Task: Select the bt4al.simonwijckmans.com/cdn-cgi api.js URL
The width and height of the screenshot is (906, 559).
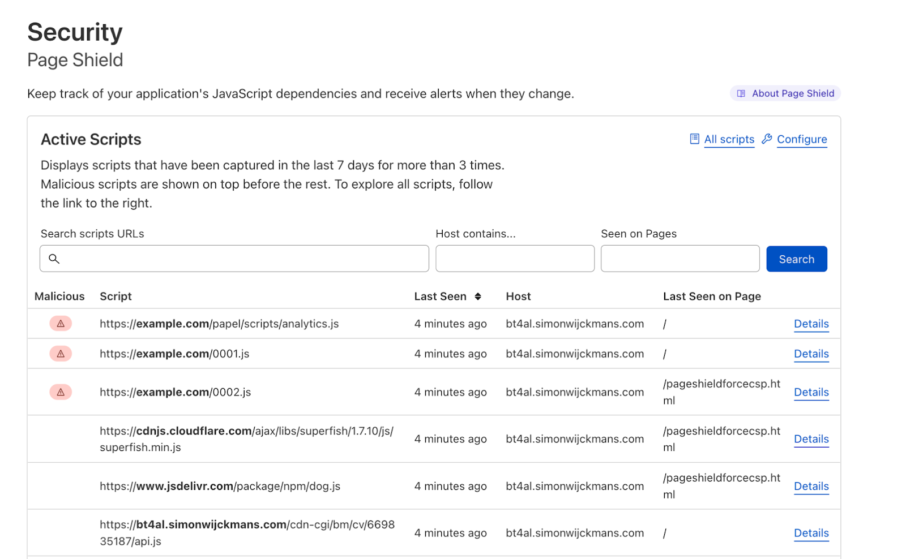Action: tap(247, 533)
